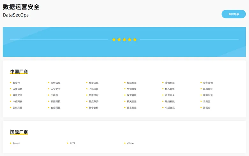Click the 返回列表 button

tap(233, 14)
